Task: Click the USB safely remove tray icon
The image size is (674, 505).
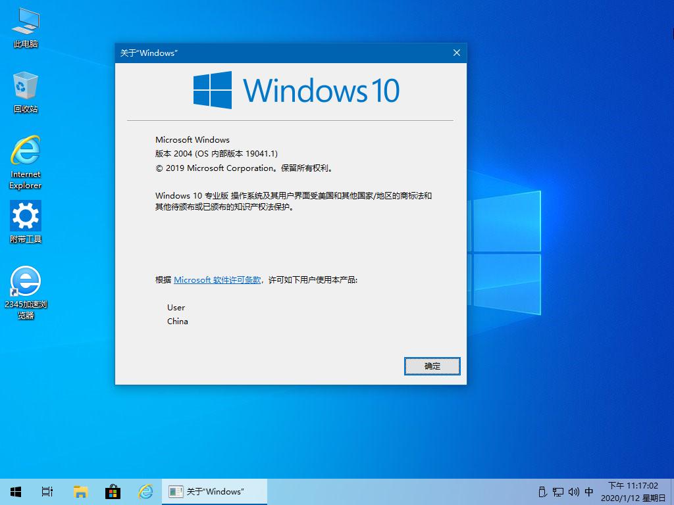Action: (x=542, y=492)
